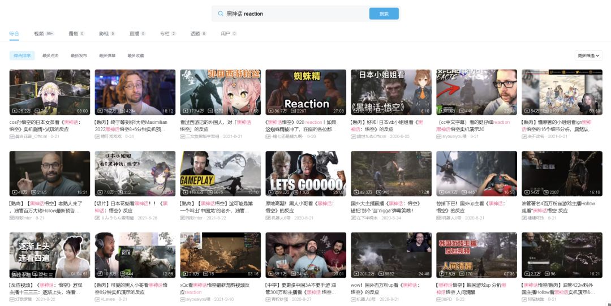Click the blue 搜索 button
This screenshot has height=306, width=611.
point(384,14)
